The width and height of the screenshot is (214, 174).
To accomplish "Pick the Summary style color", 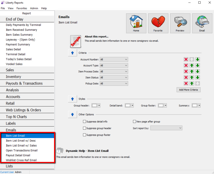I will point(196,105).
